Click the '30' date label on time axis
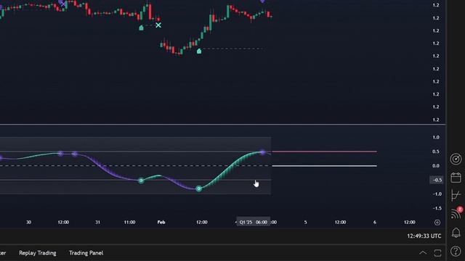Screen dimensions: 465x261 (28, 223)
